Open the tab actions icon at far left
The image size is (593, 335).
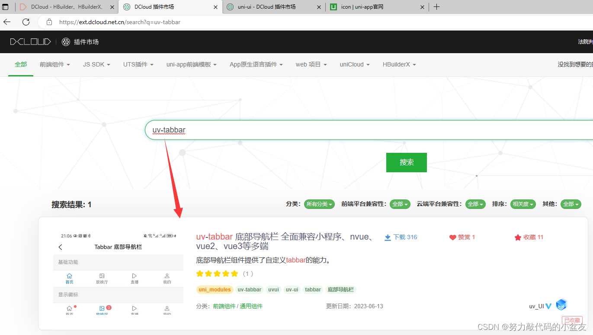(x=6, y=7)
